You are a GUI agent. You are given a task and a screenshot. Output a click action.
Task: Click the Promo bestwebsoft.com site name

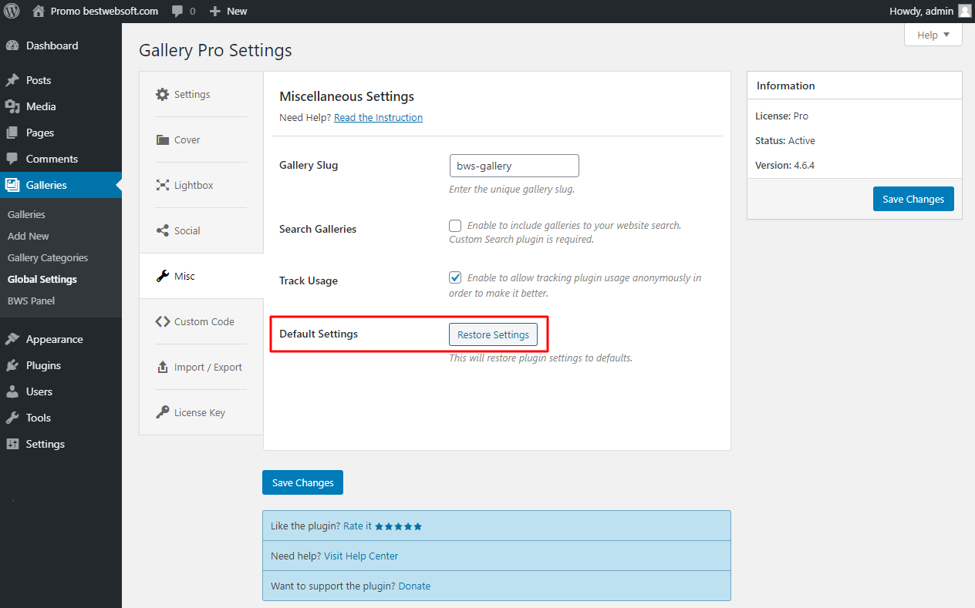point(104,11)
